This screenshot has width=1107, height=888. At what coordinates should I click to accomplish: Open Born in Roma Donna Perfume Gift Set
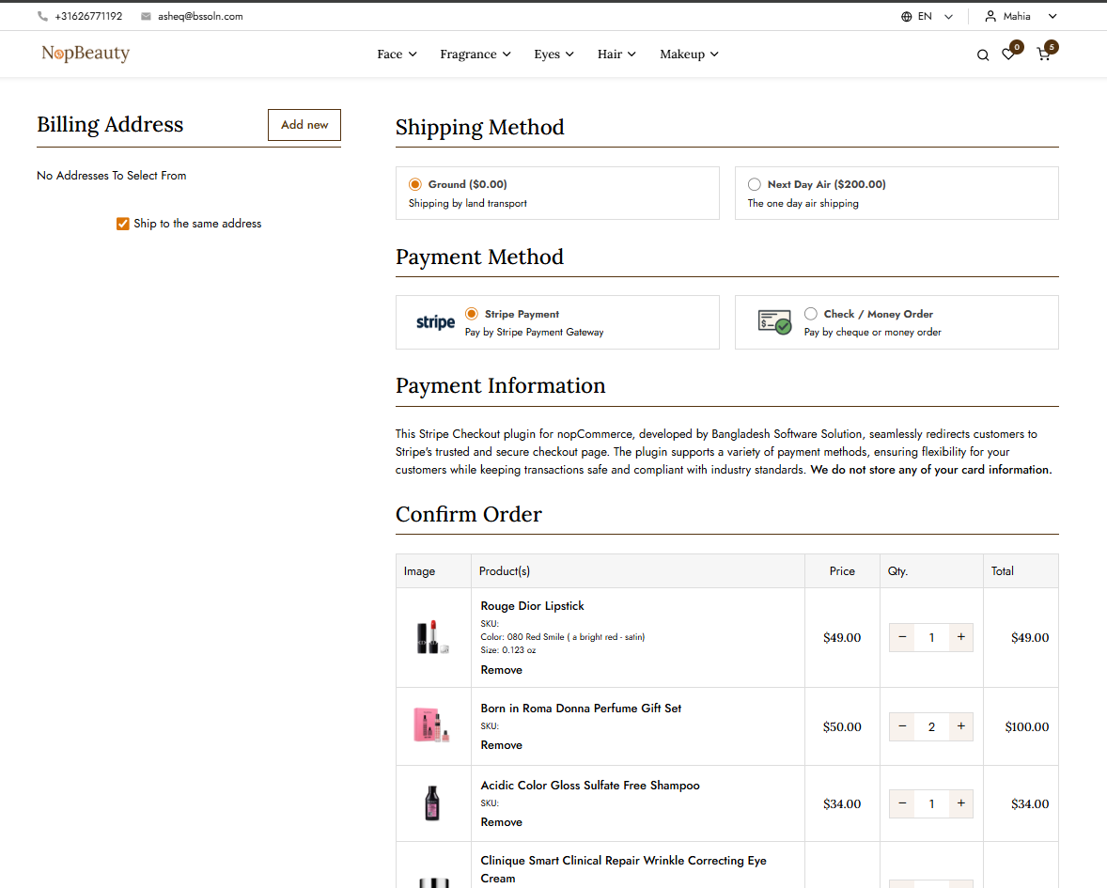[581, 708]
